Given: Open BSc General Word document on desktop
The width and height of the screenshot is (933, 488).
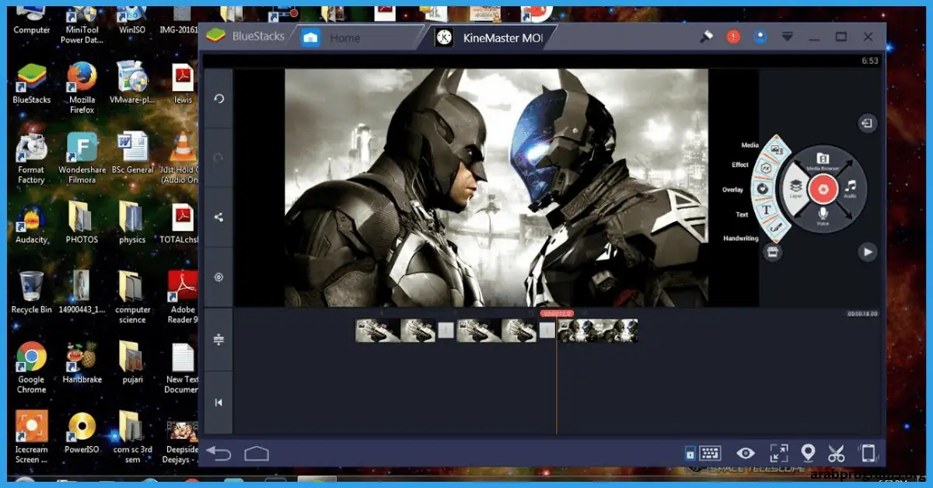Looking at the screenshot, I should pyautogui.click(x=132, y=154).
